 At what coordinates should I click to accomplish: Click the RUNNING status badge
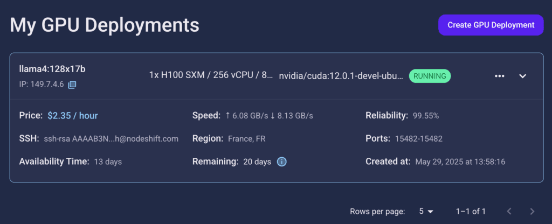tap(430, 76)
